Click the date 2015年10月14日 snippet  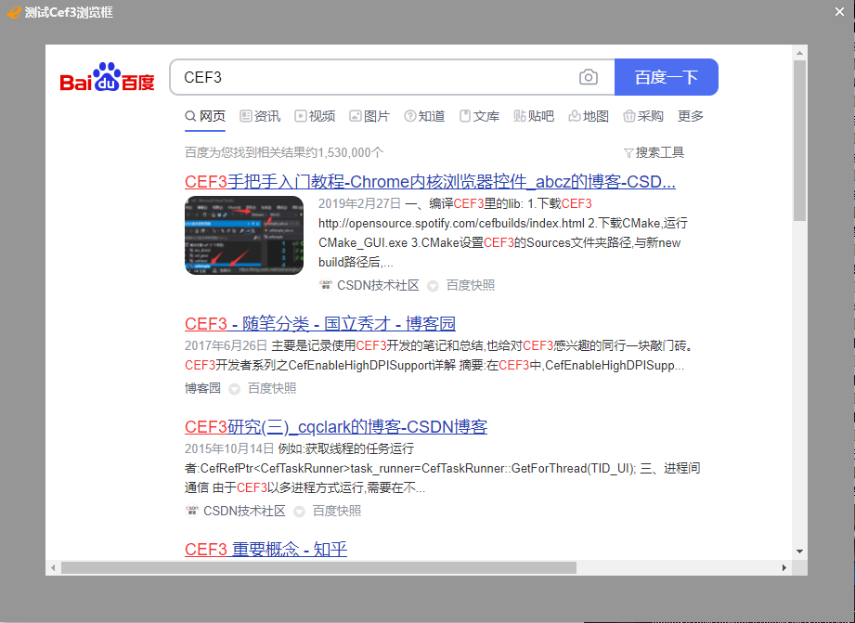[x=229, y=449]
